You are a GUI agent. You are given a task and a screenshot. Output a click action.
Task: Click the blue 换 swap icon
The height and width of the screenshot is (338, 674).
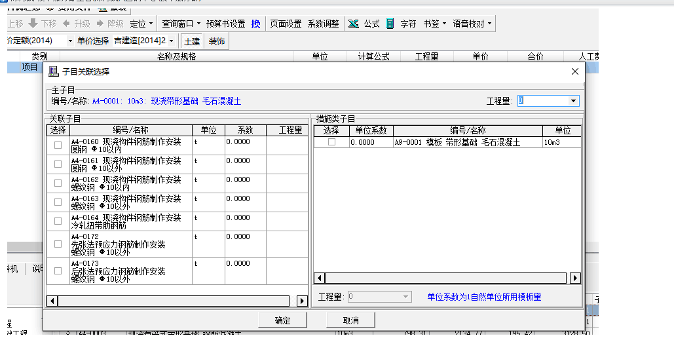[x=255, y=24]
